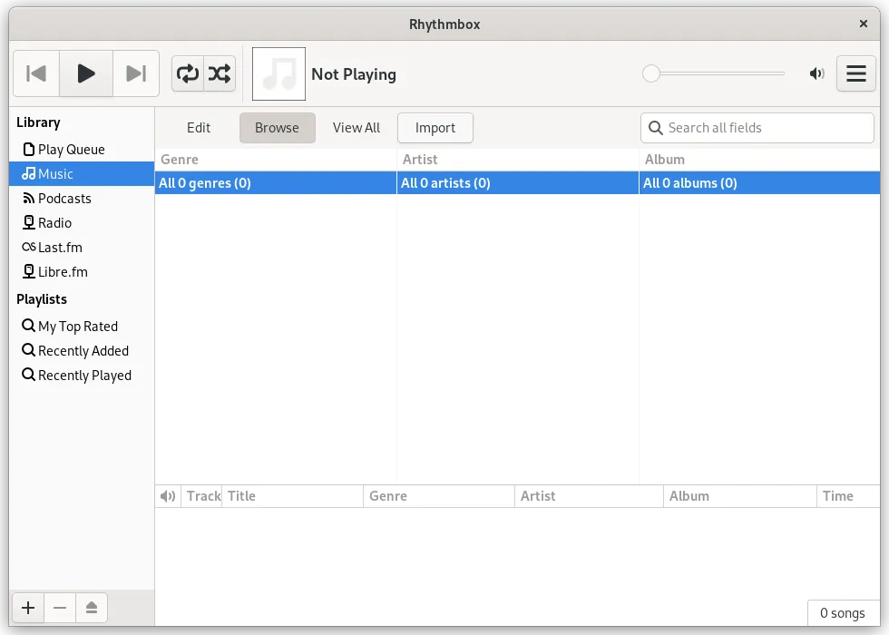
Task: Add a new playlist with the plus icon
Action: pos(27,608)
